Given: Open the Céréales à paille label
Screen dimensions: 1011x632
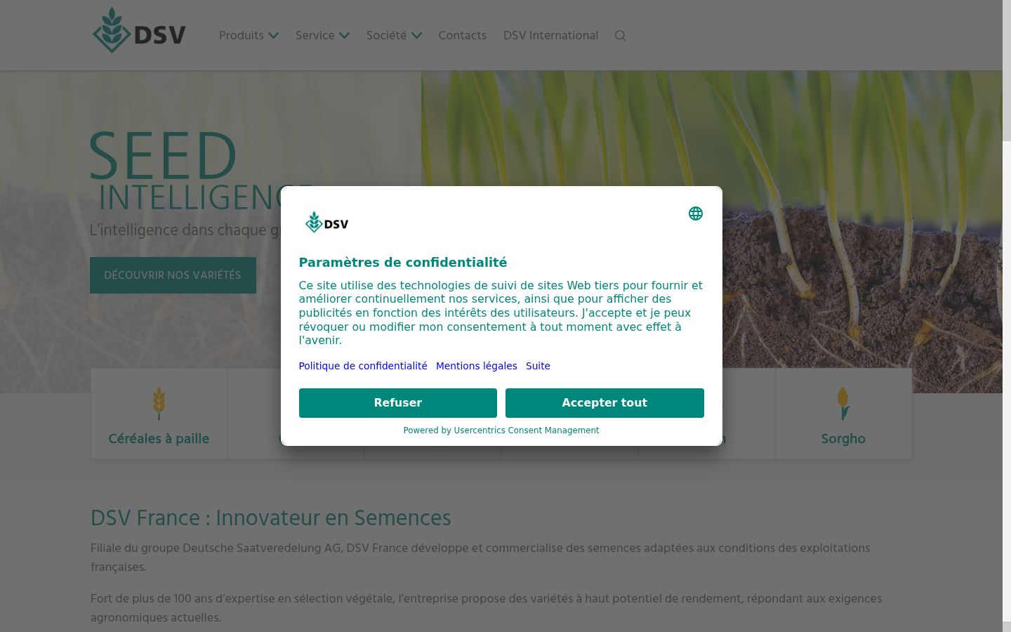Looking at the screenshot, I should pos(159,439).
